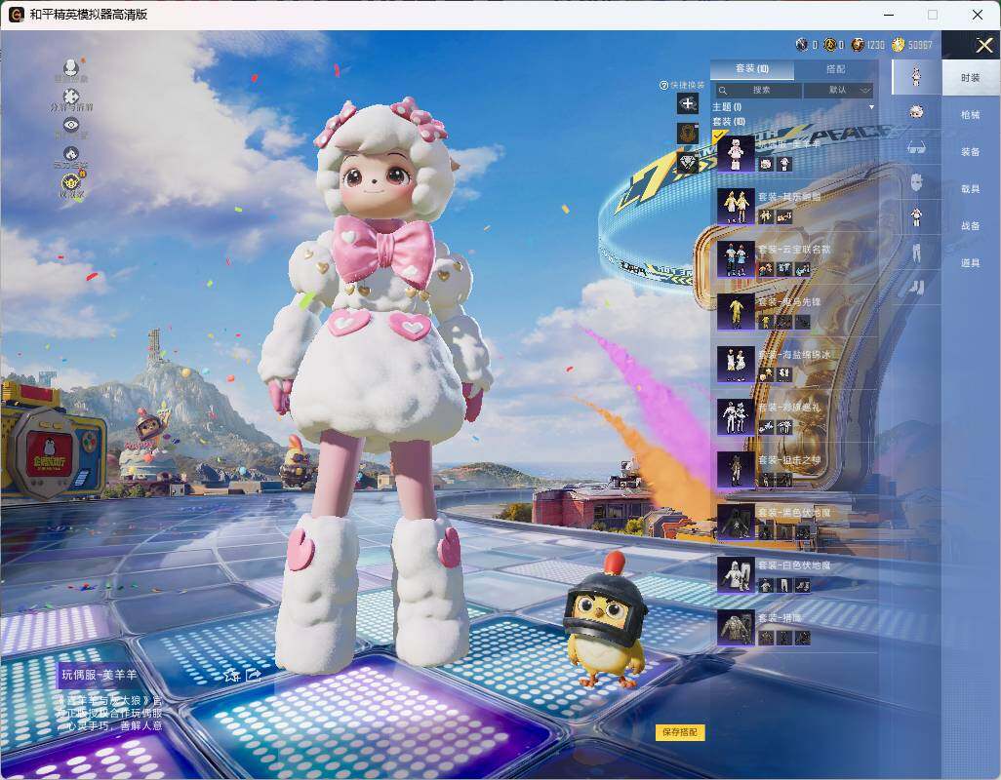This screenshot has width=1001, height=780.
Task: Click the favorite star icon below the character
Action: (232, 675)
